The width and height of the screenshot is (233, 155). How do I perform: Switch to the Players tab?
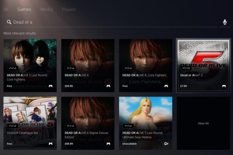click(69, 9)
